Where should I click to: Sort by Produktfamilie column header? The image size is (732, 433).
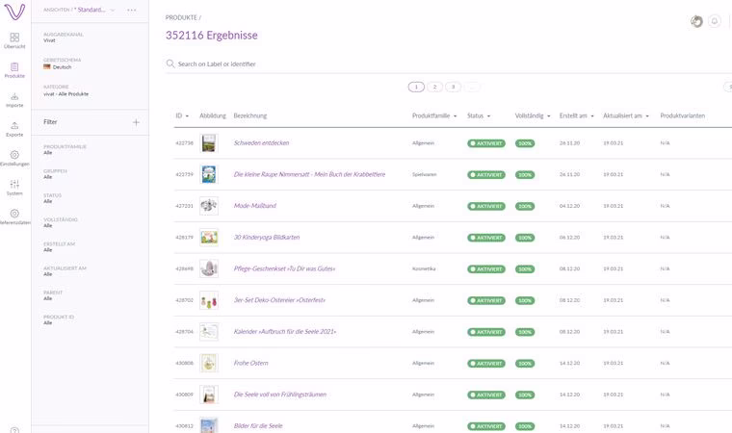[x=435, y=115]
